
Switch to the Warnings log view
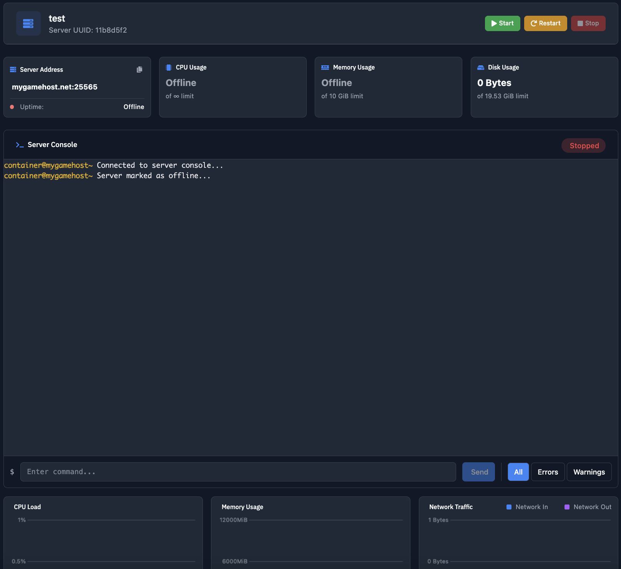coord(589,472)
